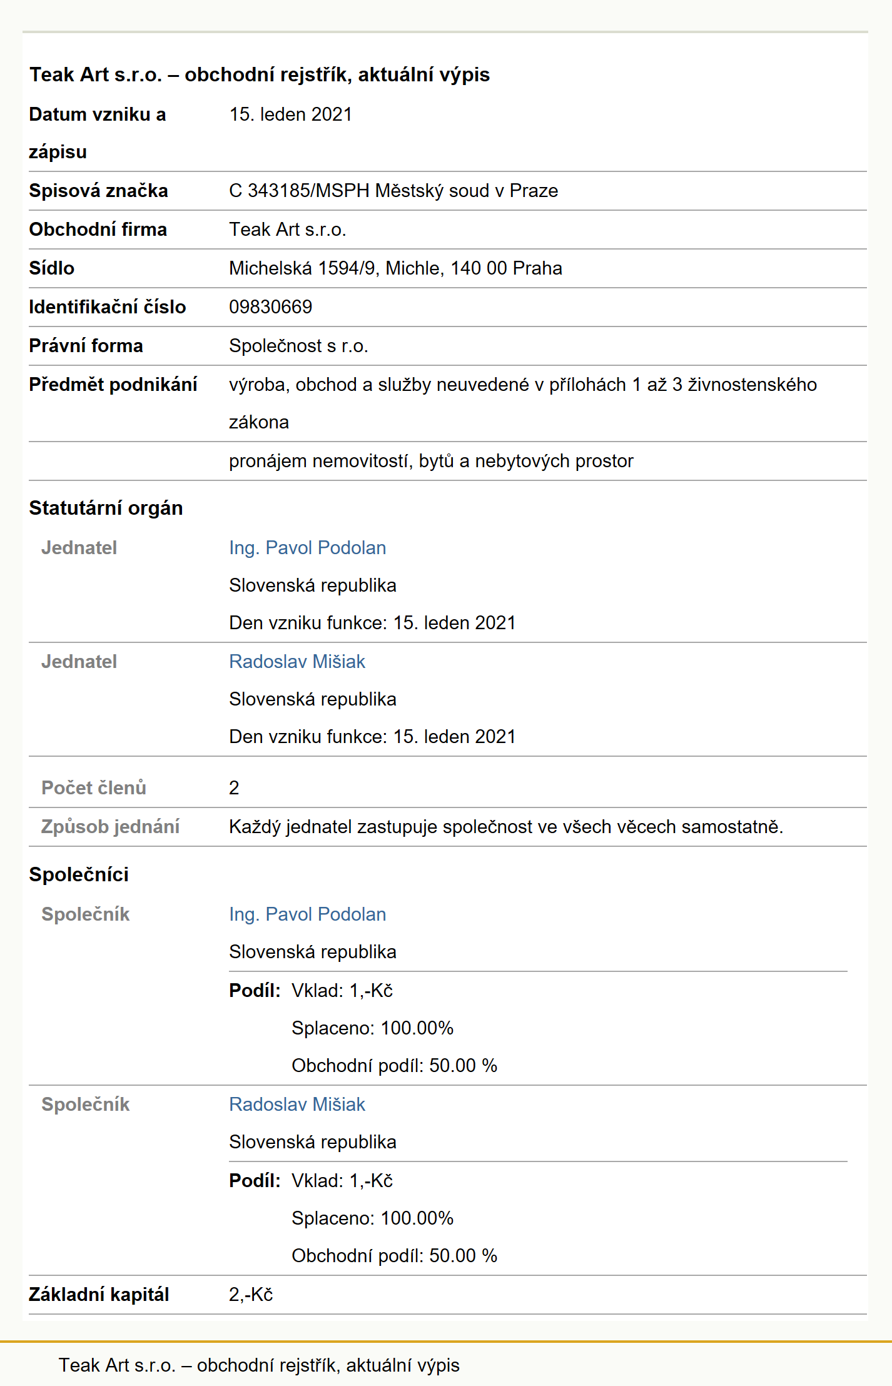Viewport: 892px width, 1386px height.
Task: Open Radoslav Mišiak link under second Jednatel
Action: coord(297,662)
